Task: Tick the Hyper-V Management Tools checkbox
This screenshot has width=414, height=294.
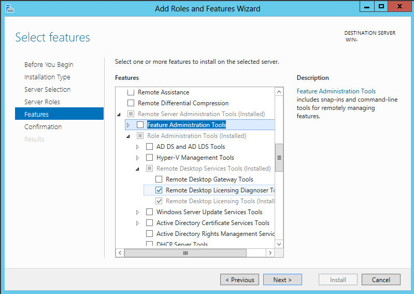Action: [x=149, y=158]
